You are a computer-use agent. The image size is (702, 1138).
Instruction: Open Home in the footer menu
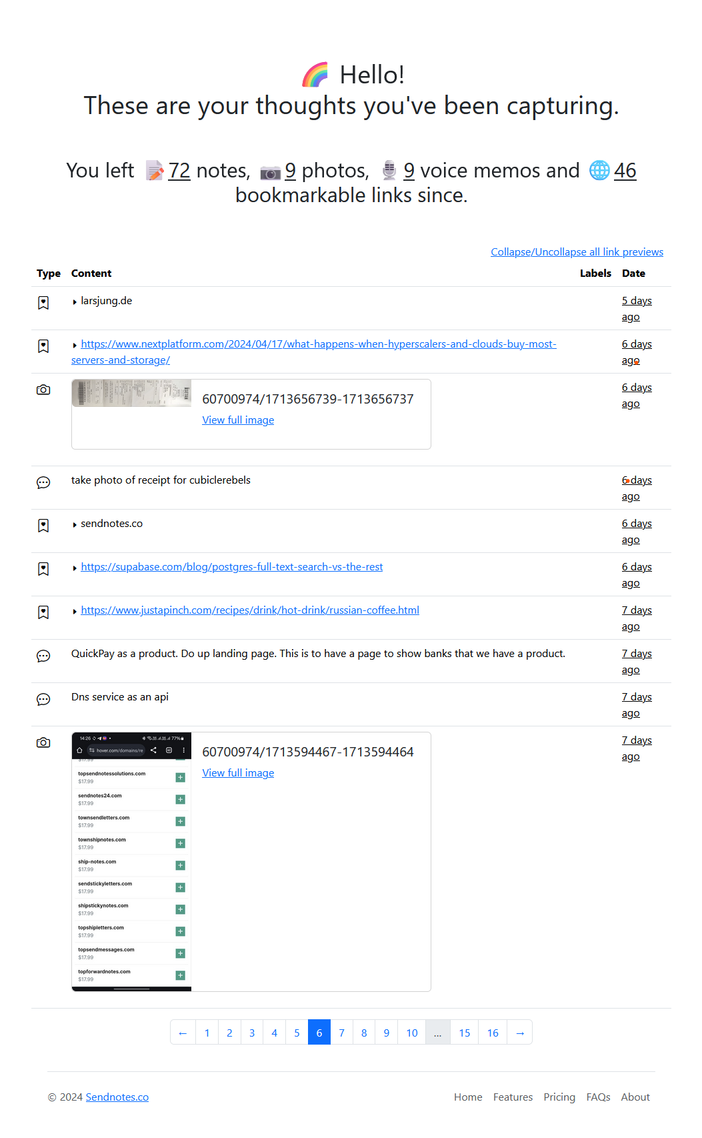[x=468, y=1097]
